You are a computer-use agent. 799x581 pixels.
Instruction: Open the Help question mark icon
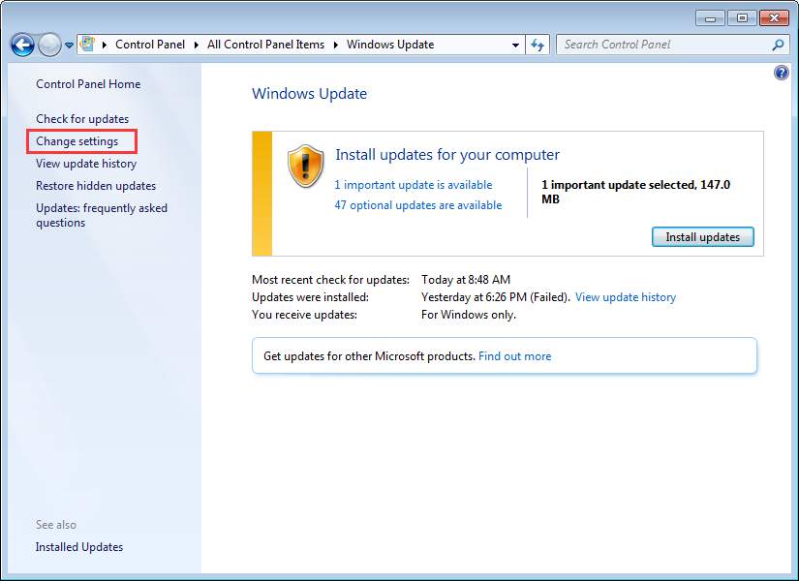coord(782,73)
